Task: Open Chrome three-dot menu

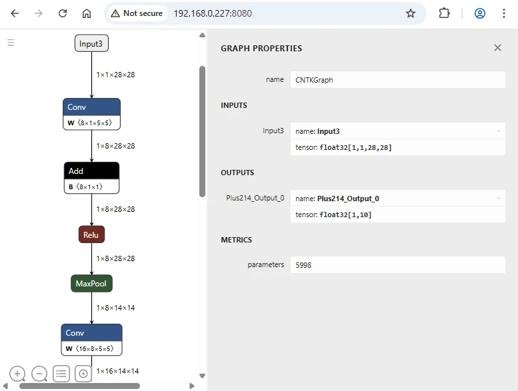Action: 504,13
